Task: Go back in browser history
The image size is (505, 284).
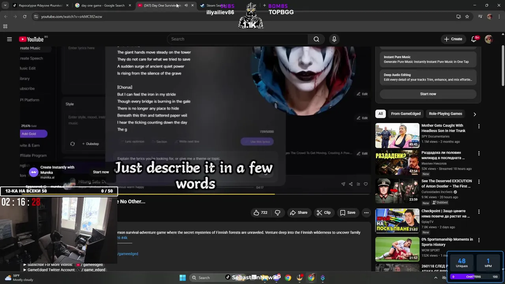Action: (x=6, y=17)
